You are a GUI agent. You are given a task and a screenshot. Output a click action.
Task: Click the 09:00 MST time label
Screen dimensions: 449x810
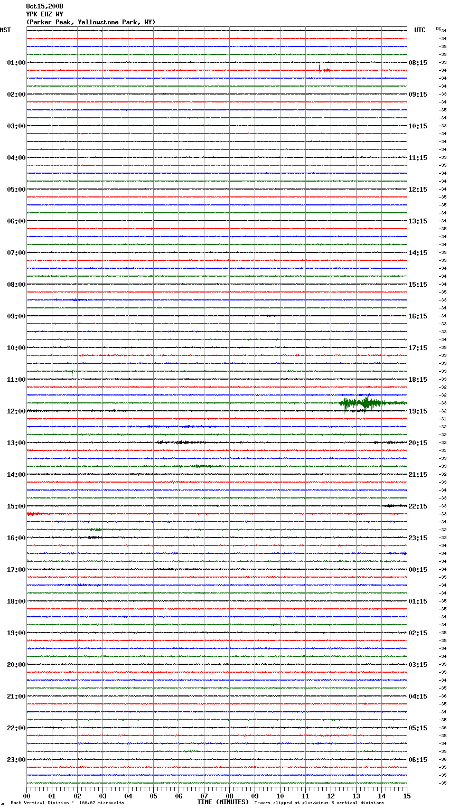coord(16,316)
